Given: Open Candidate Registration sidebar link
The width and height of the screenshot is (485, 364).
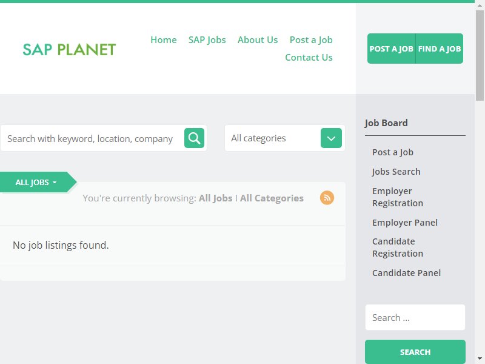Looking at the screenshot, I should pos(398,248).
